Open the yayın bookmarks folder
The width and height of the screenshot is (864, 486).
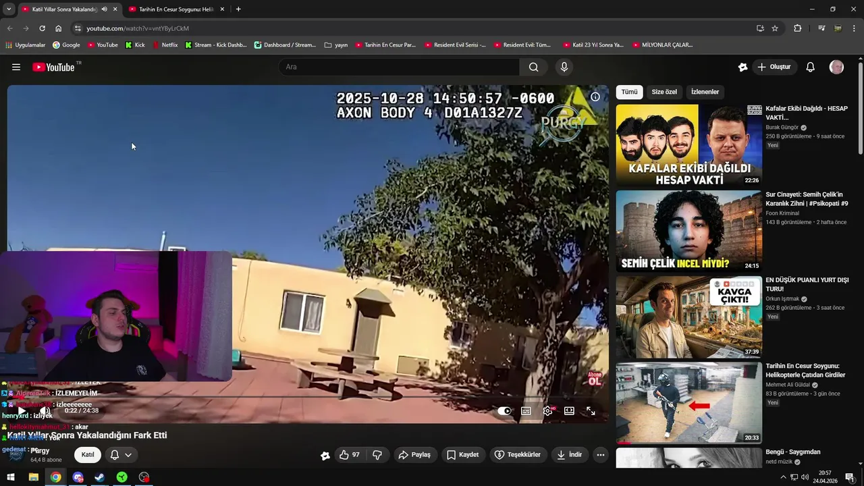pos(336,45)
